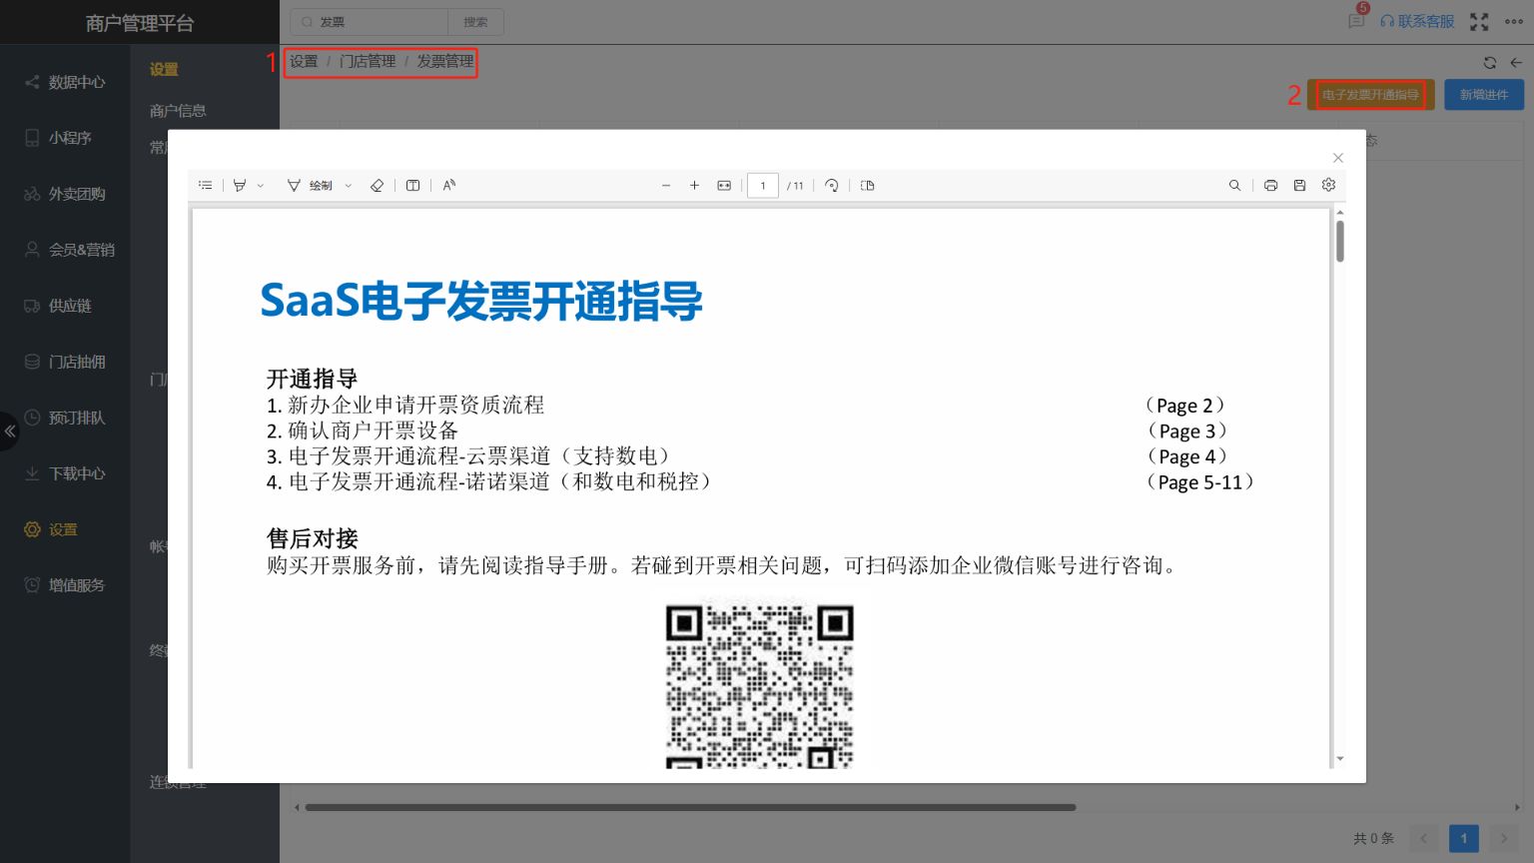Select the PDF highlight tool

pos(240,185)
